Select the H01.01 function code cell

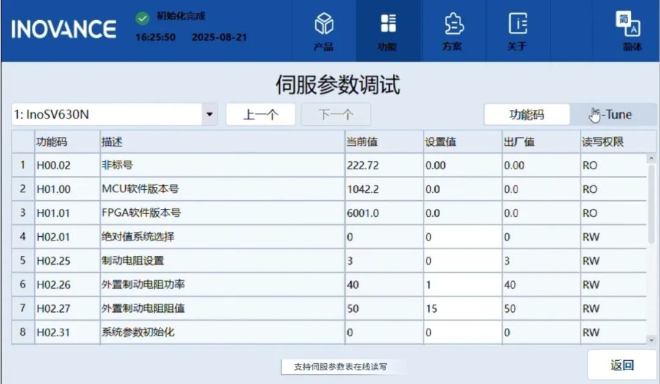point(67,213)
